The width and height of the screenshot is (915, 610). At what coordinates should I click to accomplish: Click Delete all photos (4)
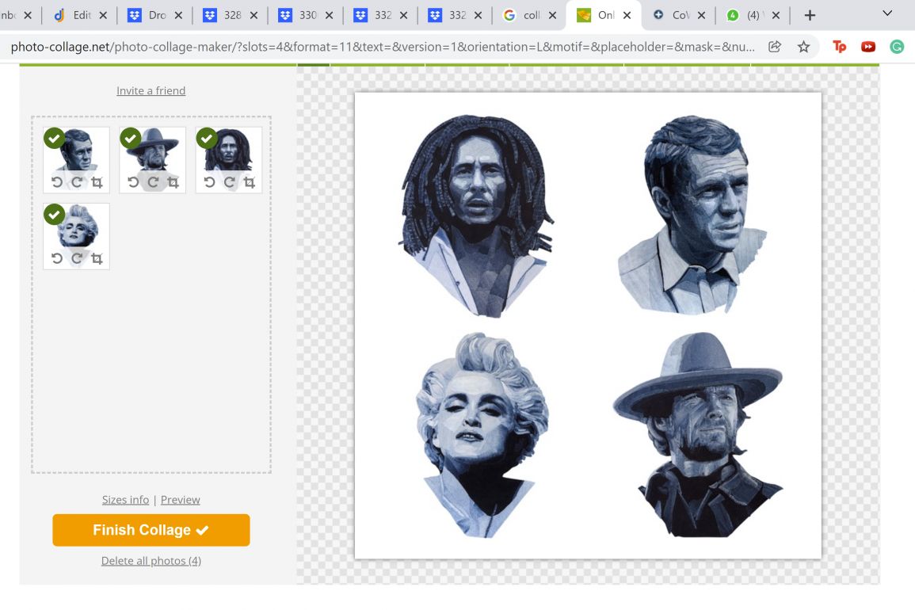[x=151, y=561]
